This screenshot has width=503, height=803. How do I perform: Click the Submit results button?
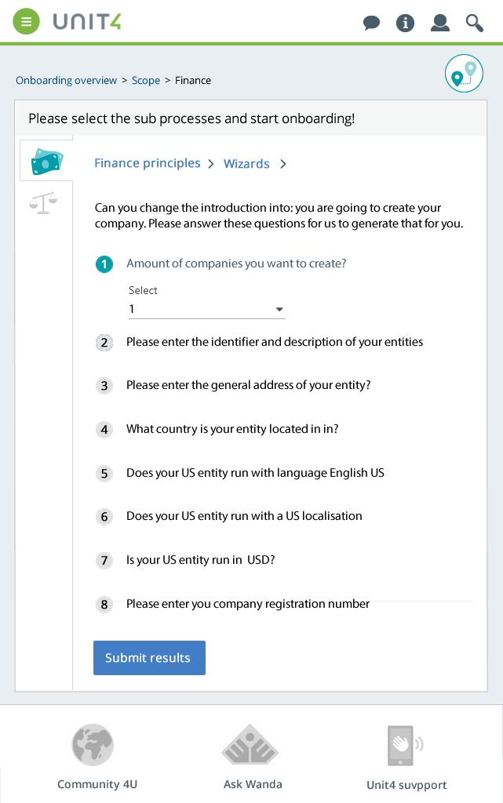(149, 658)
